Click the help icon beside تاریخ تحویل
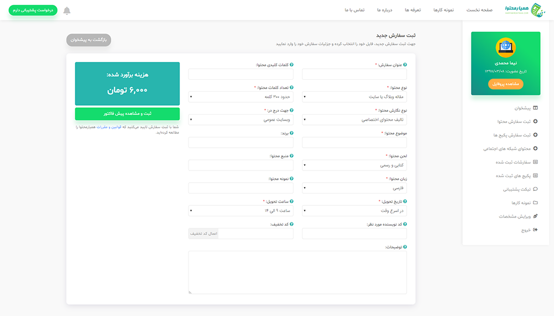Viewport: 554px width, 316px height. click(405, 201)
